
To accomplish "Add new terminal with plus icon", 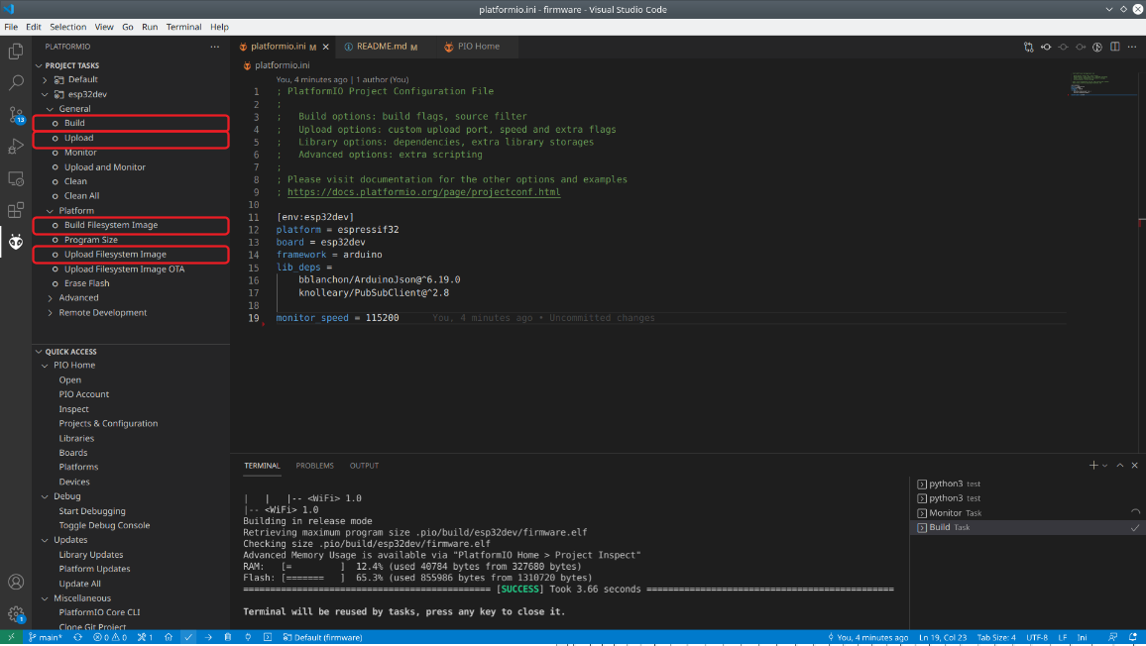I will pyautogui.click(x=1093, y=466).
